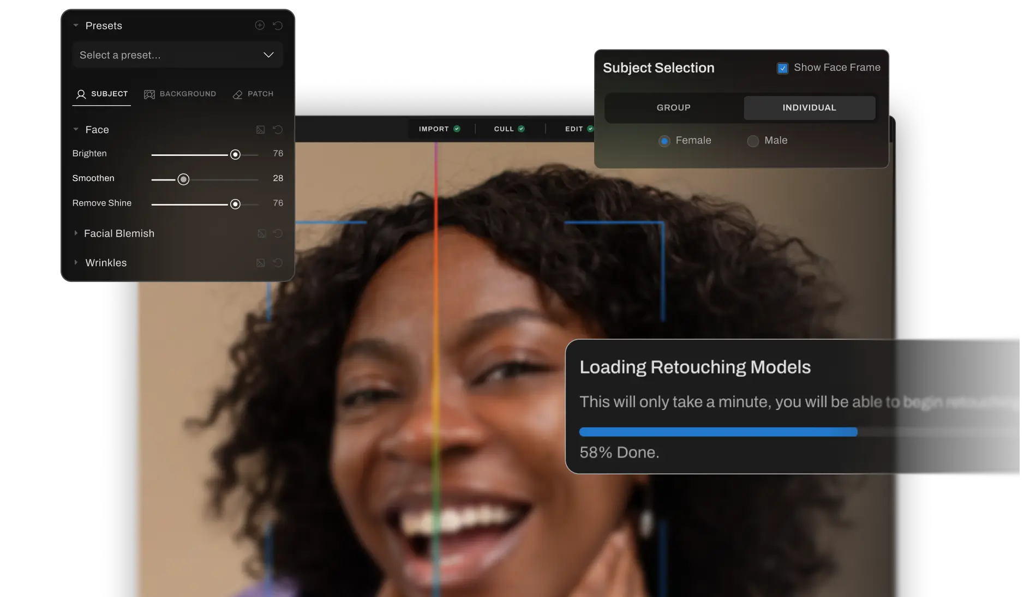Click the Facial Blemish compare image icon
1036x597 pixels.
[x=262, y=233]
